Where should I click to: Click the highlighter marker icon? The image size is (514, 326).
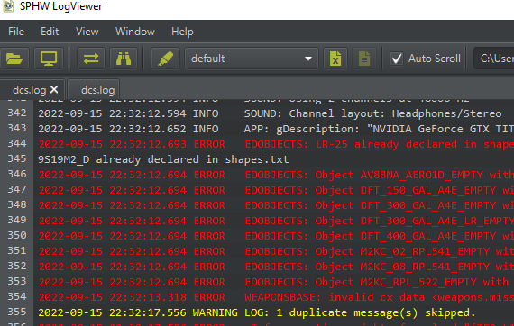(166, 59)
